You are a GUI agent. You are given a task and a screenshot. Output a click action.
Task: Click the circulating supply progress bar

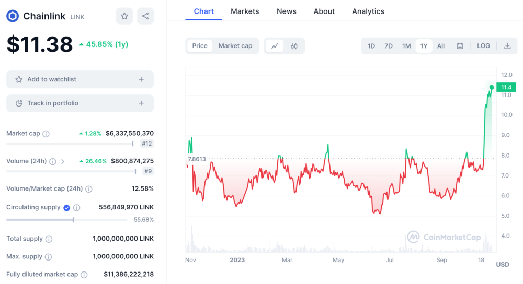point(66,220)
